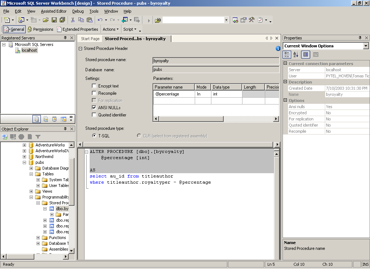370x269 pixels.
Task: Click the Execute play arrow icon
Action: coord(149,21)
